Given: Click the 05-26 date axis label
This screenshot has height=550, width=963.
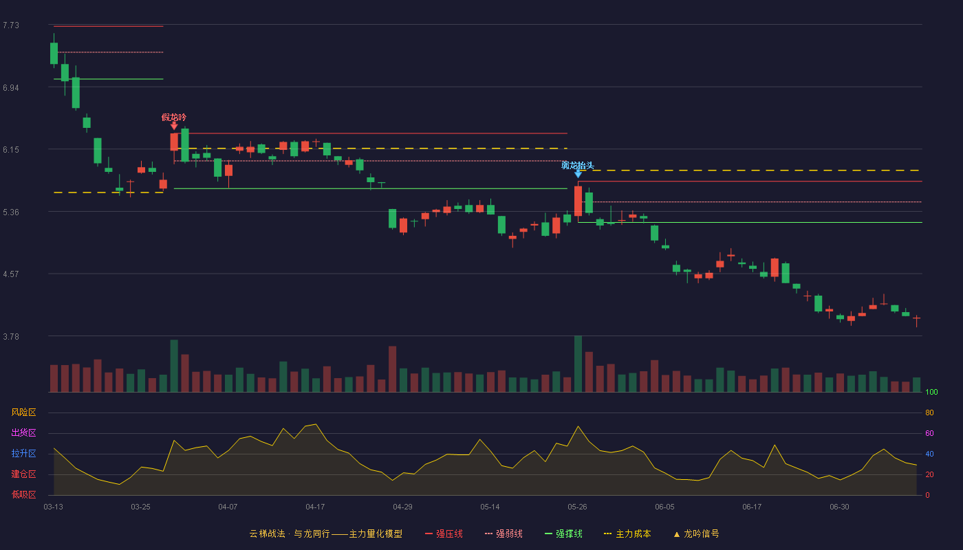Looking at the screenshot, I should [x=578, y=507].
